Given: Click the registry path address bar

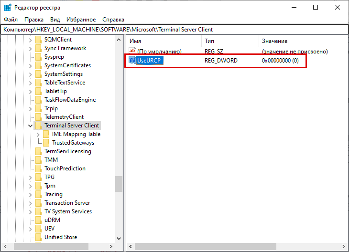Looking at the screenshot, I should (174, 30).
